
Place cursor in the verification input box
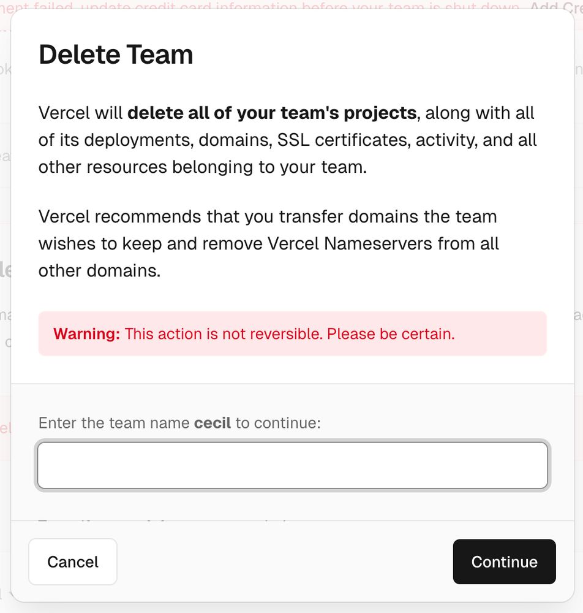tap(292, 465)
